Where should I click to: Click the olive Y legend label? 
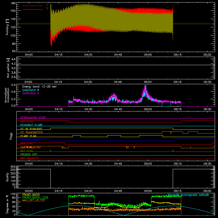pos(47,8)
